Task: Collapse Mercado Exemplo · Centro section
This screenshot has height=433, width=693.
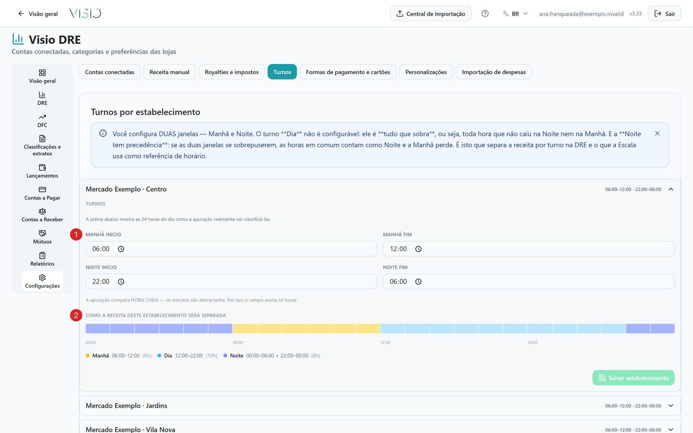Action: [x=671, y=189]
